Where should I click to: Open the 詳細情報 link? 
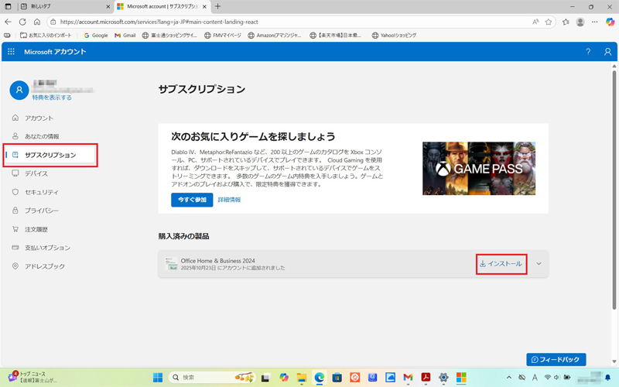click(229, 200)
